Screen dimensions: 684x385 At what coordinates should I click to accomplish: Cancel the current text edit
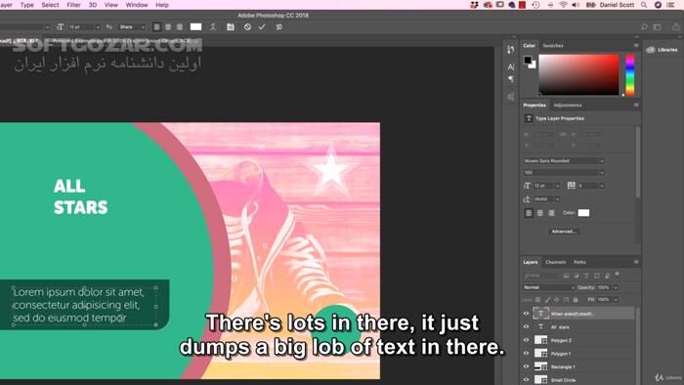[x=247, y=27]
